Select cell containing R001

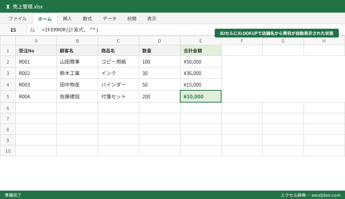coord(36,62)
